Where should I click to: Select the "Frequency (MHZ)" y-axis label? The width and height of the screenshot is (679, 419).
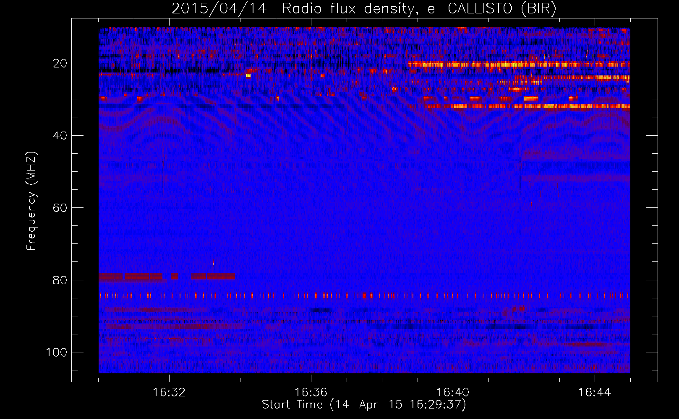(31, 201)
